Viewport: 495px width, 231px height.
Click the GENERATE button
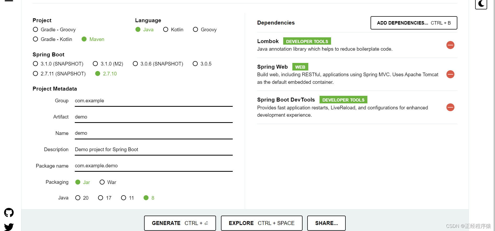pyautogui.click(x=180, y=223)
